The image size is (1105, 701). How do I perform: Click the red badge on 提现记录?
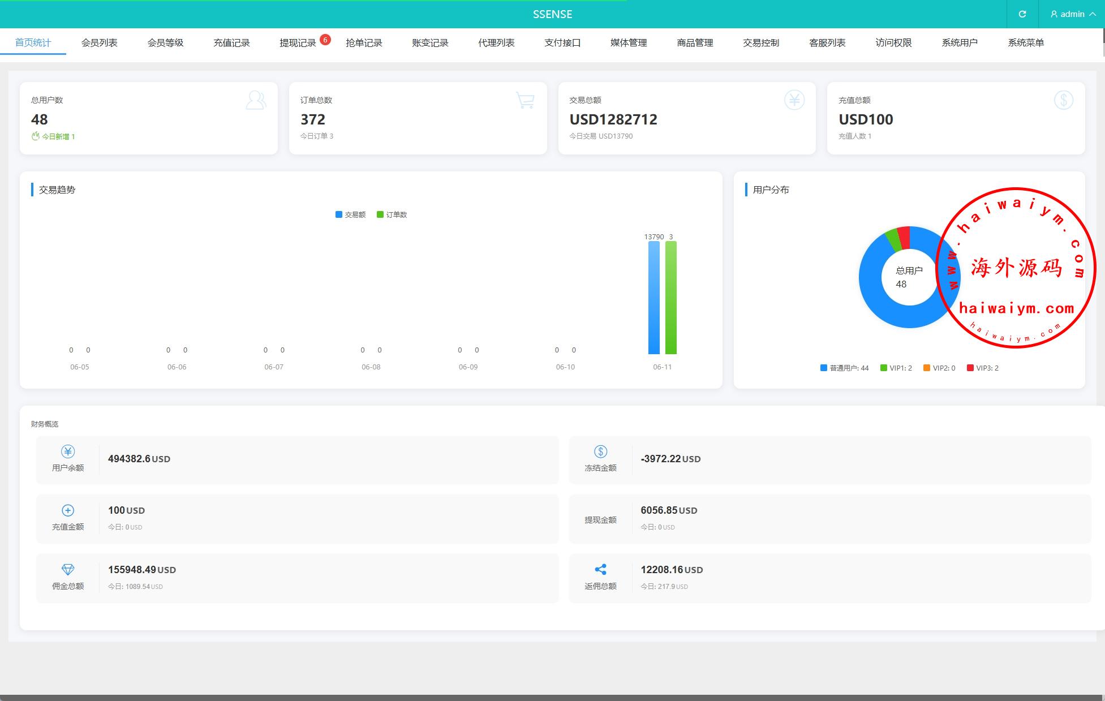click(325, 40)
